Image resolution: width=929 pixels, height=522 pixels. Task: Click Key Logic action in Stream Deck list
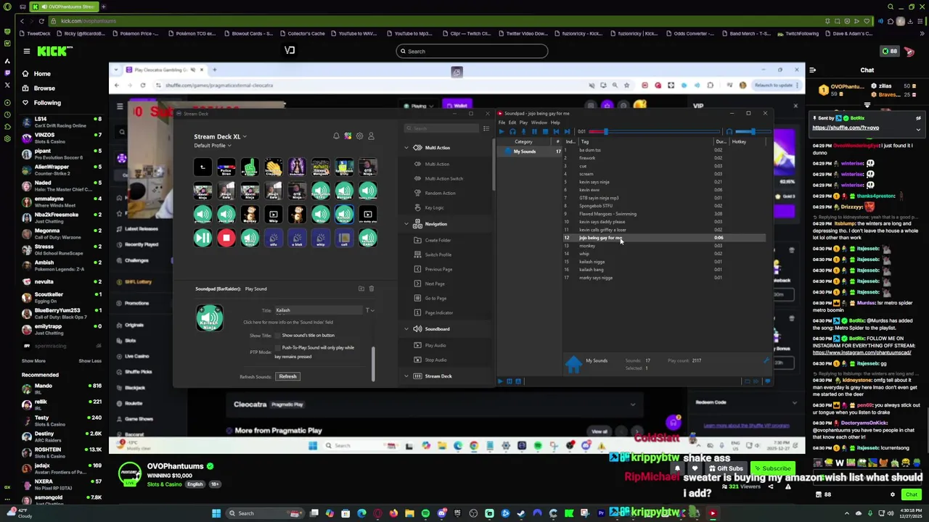click(x=434, y=208)
